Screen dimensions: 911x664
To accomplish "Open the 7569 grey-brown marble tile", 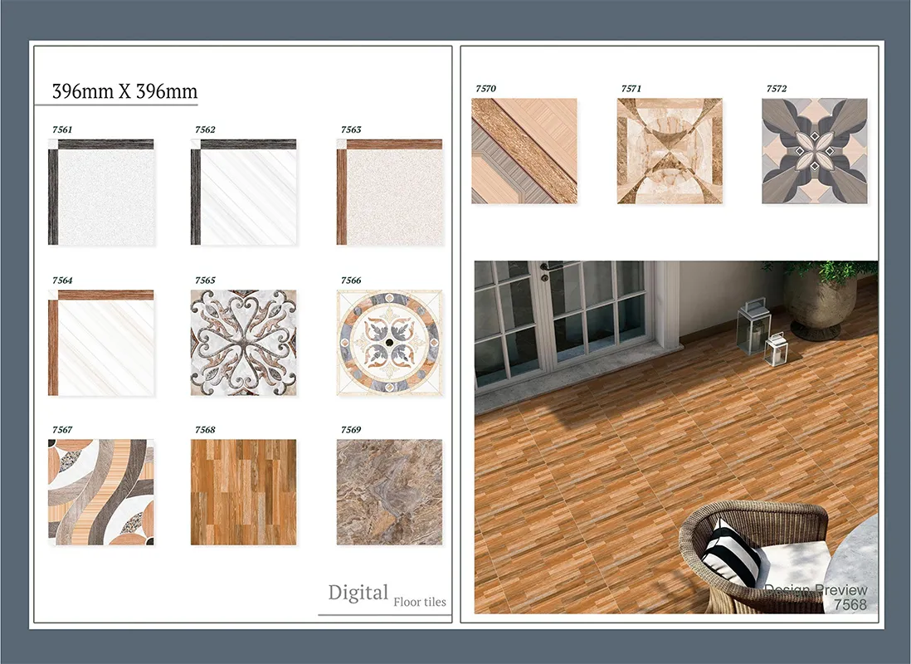I will pyautogui.click(x=389, y=492).
